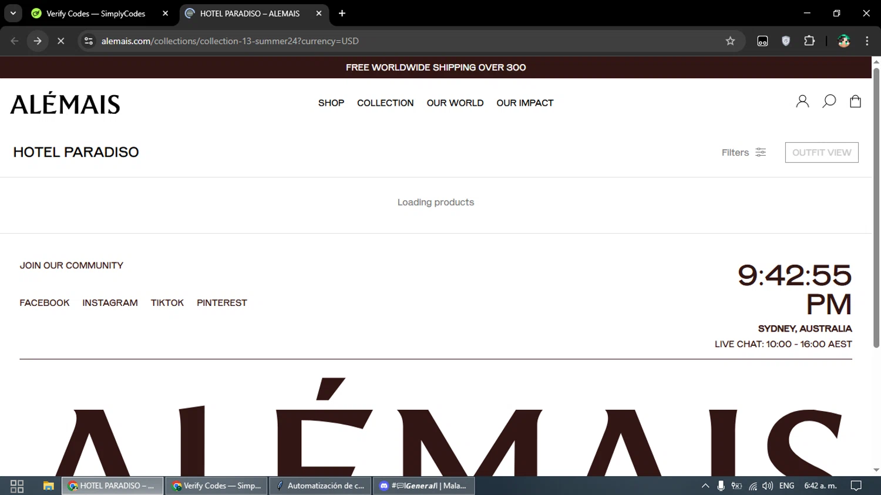Open the battery status tray icon

(x=737, y=486)
